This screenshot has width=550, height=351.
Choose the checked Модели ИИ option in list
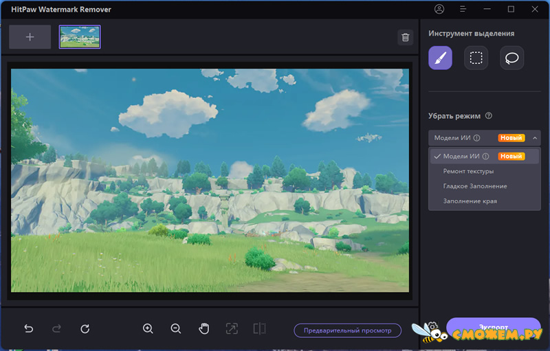point(485,156)
